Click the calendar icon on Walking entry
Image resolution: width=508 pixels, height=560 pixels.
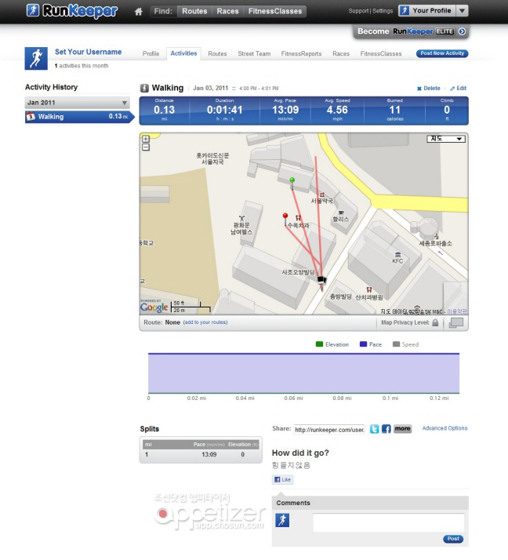pyautogui.click(x=31, y=117)
